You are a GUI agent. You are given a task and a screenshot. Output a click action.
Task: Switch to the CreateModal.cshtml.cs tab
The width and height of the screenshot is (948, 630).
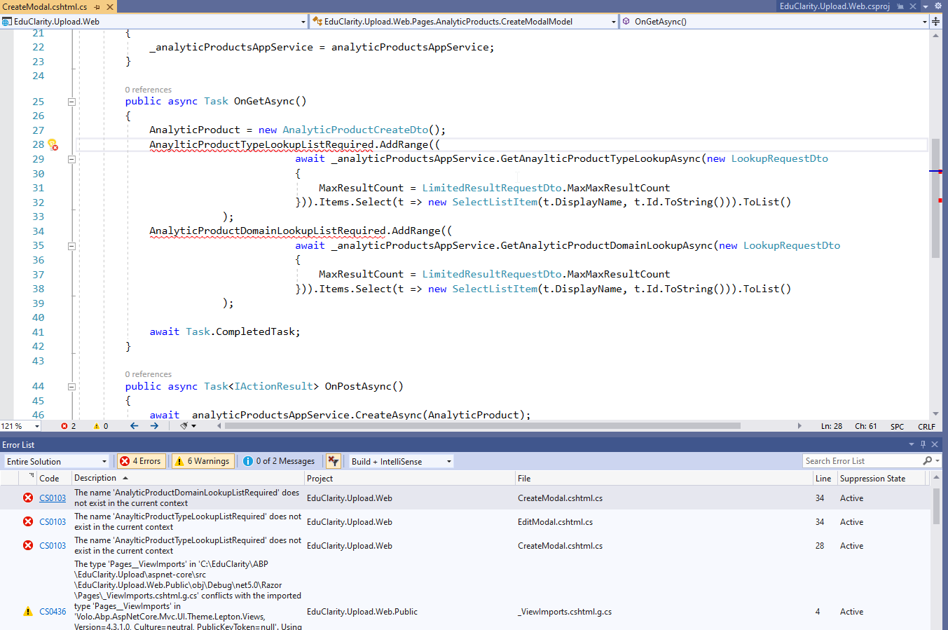point(45,6)
